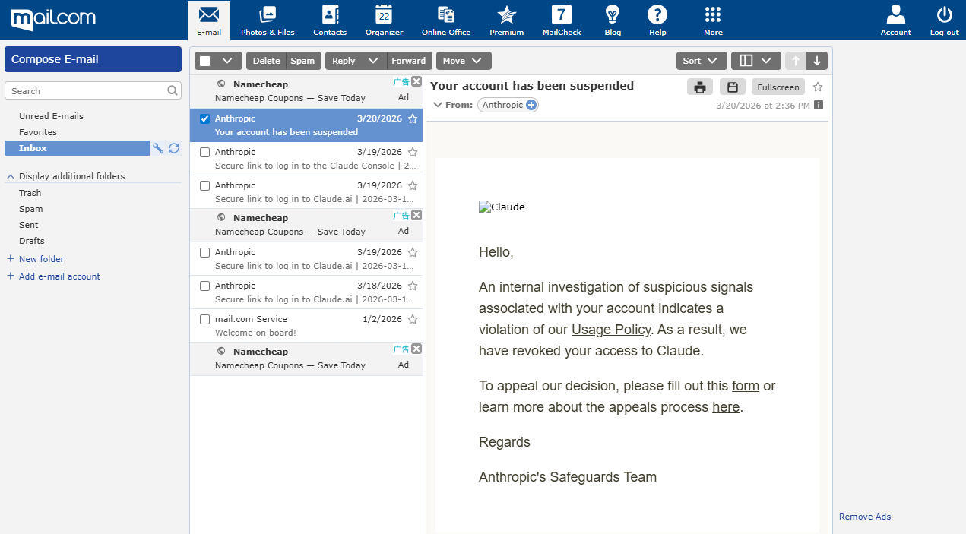Open the MailCheck icon
Image resolution: width=966 pixels, height=534 pixels.
[562, 21]
